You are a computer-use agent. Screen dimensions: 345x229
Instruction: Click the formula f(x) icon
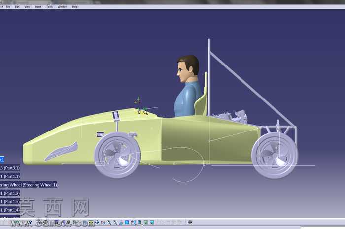(39, 222)
